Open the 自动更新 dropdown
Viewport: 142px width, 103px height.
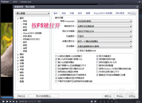[x=105, y=46]
